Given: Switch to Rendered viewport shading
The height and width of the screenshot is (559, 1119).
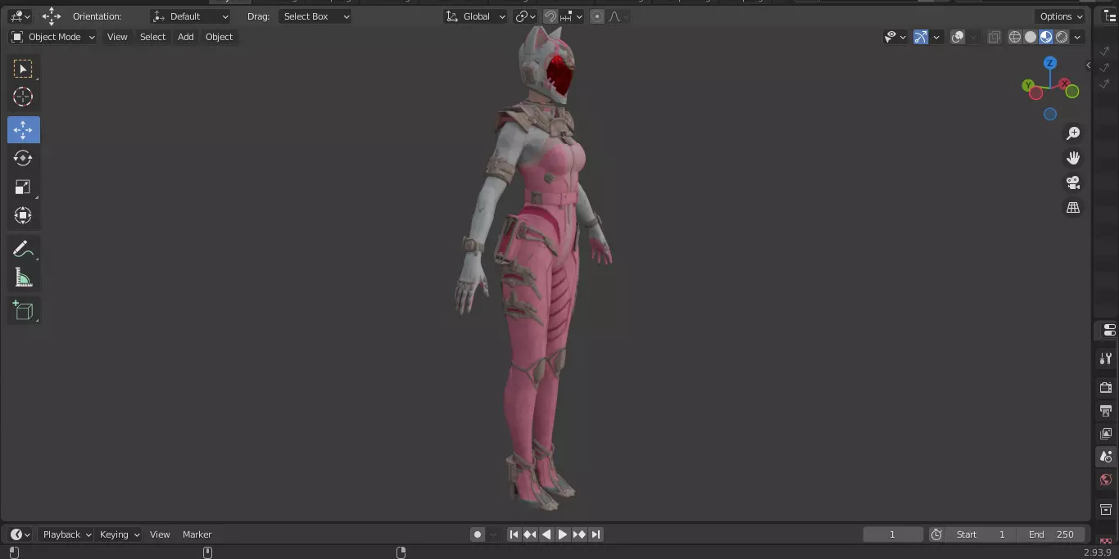Looking at the screenshot, I should click(x=1062, y=37).
